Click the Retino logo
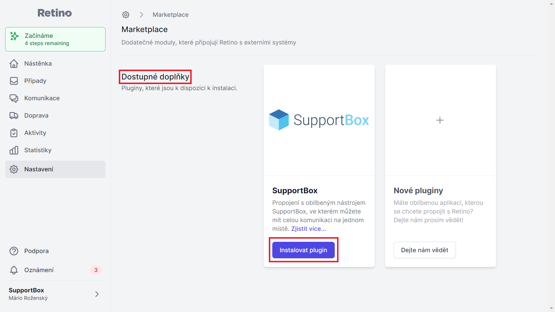 click(55, 13)
